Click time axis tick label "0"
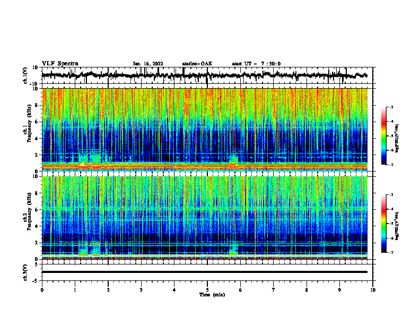Screen dimensions: 420x325 coord(42,290)
